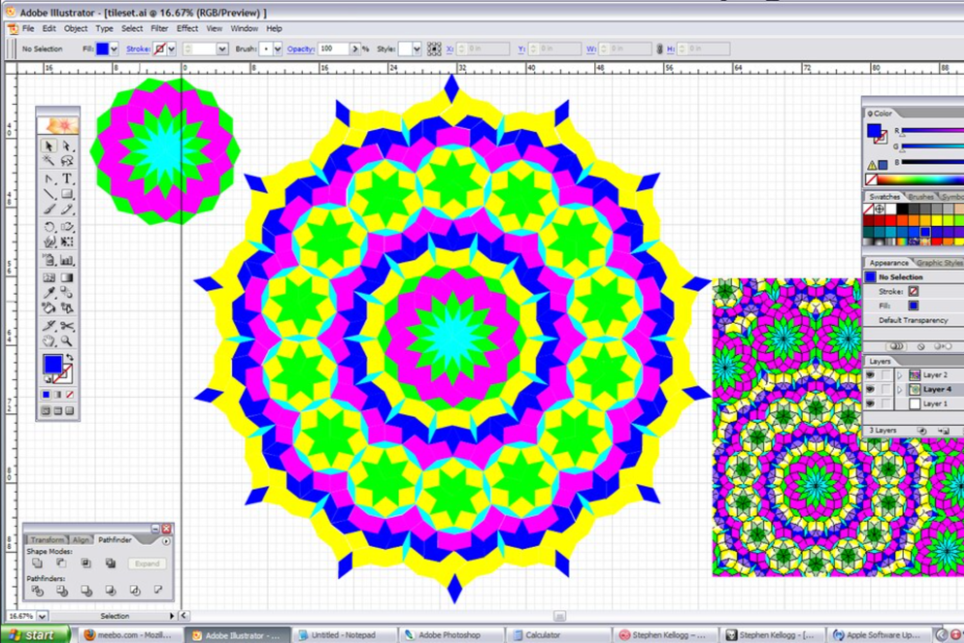Click the Opacity link in control bar
The height and width of the screenshot is (643, 964).
(x=300, y=49)
